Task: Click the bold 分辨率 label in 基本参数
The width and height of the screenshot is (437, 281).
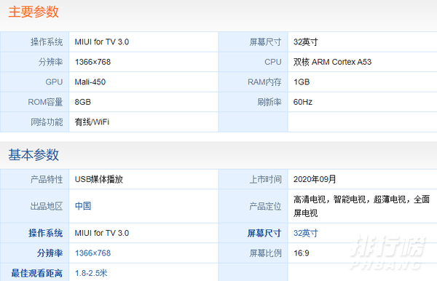Action: pyautogui.click(x=50, y=253)
